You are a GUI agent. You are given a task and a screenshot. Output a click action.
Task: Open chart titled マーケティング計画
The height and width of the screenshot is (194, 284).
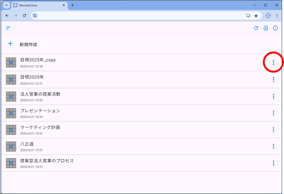tap(40, 127)
